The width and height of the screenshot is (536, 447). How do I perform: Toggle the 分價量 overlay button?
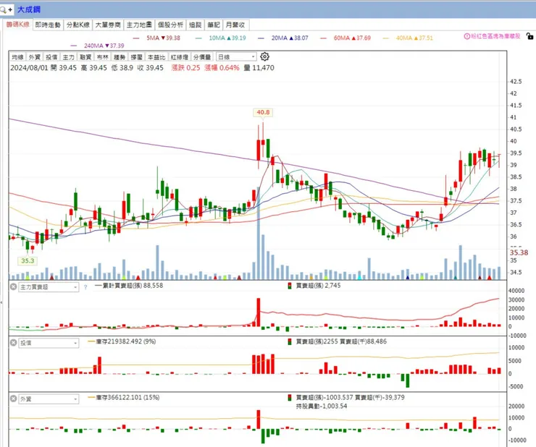click(x=202, y=57)
